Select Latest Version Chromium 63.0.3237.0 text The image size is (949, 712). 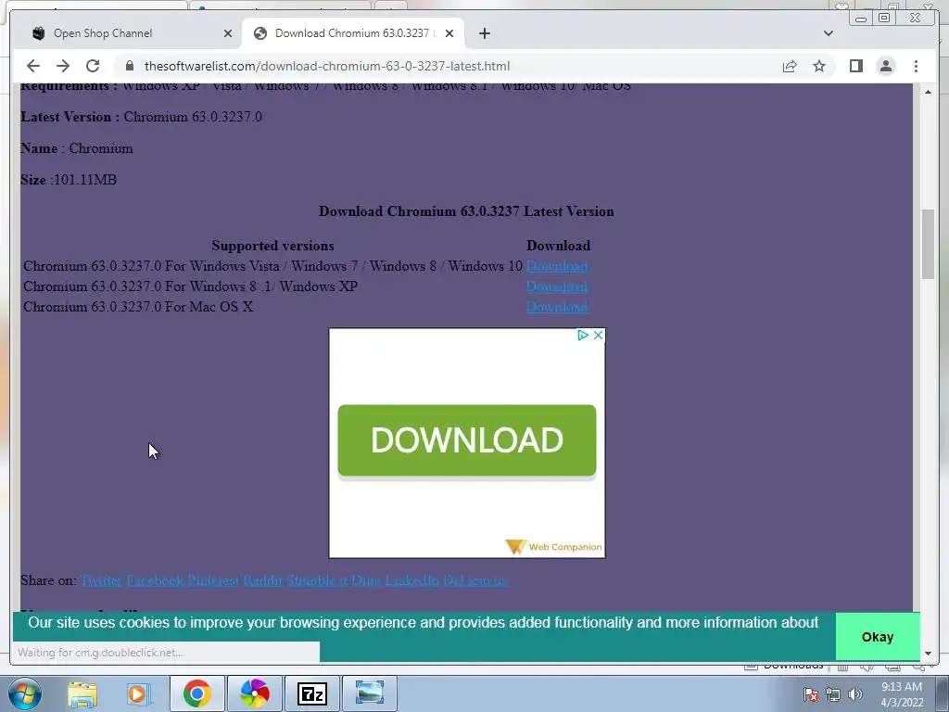click(x=142, y=117)
